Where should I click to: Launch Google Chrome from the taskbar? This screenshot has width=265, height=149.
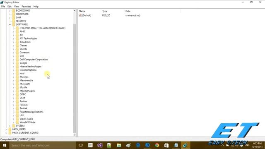click(x=157, y=145)
